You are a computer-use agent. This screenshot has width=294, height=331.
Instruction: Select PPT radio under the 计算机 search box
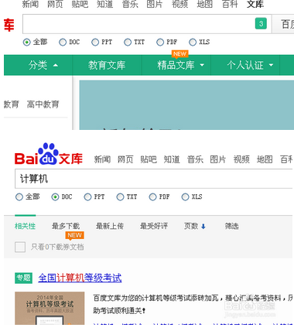point(87,197)
